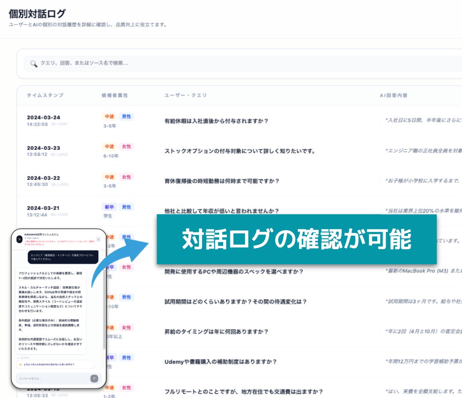Image resolution: width=462 pixels, height=398 pixels.
Task: Click the 男性 tag in the Udemy query row
Action: pos(126,358)
